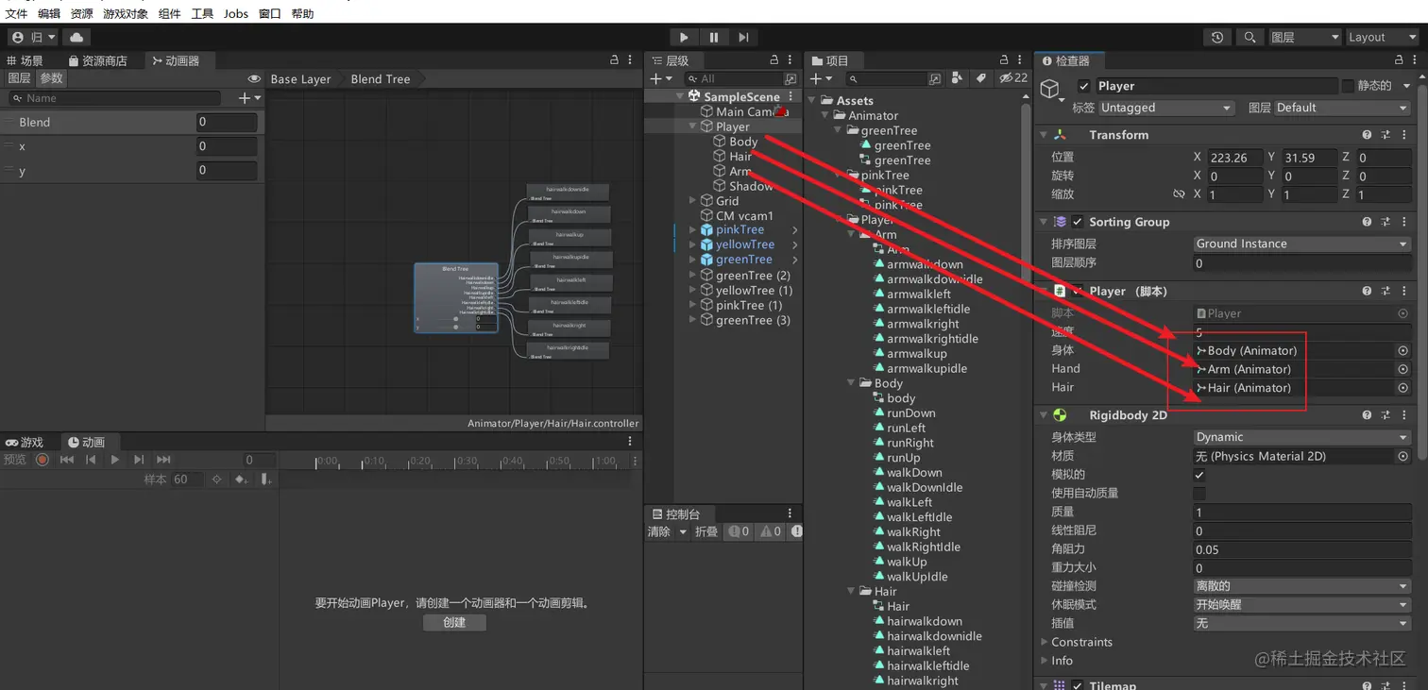Toggle the Sorting Group component enabled checkbox
The width and height of the screenshot is (1428, 690).
[x=1078, y=222]
